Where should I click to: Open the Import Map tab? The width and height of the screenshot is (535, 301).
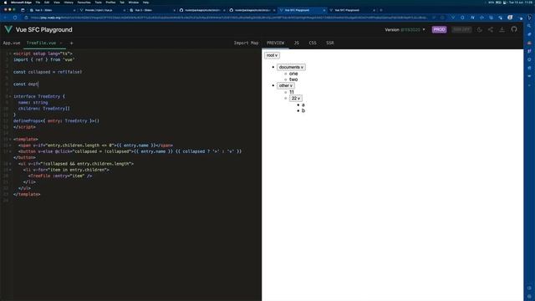tap(246, 43)
